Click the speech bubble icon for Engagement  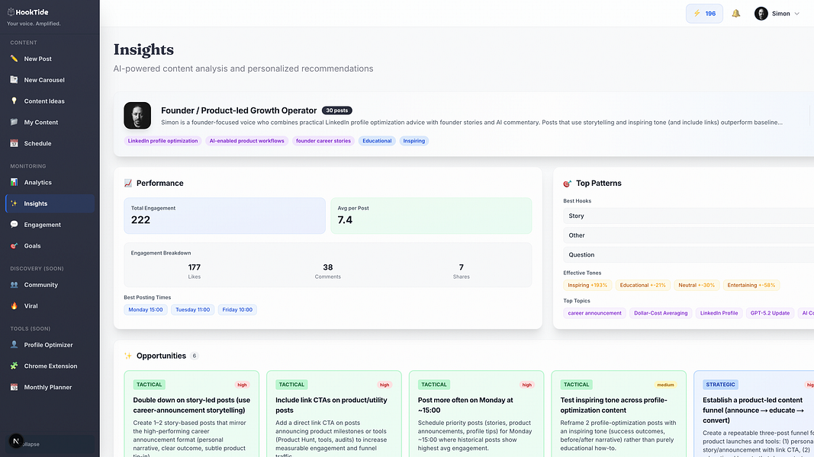14,225
